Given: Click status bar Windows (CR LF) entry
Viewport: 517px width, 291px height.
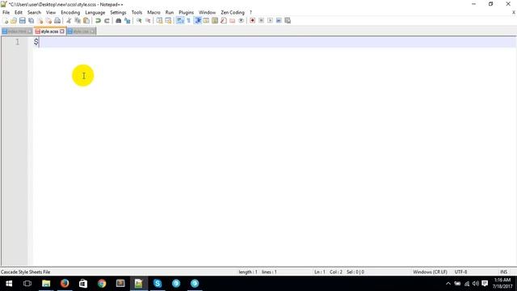Looking at the screenshot, I should point(430,272).
